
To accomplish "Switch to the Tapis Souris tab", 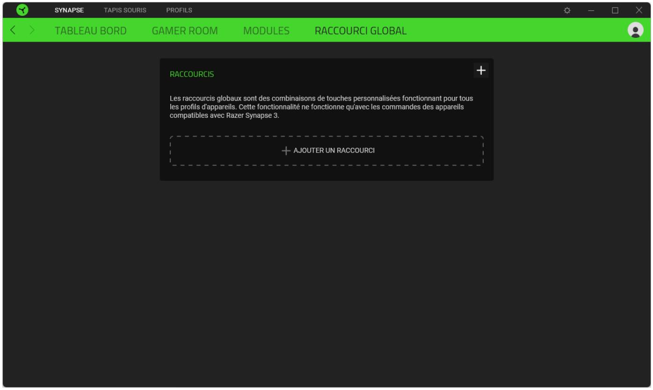I will pos(125,10).
